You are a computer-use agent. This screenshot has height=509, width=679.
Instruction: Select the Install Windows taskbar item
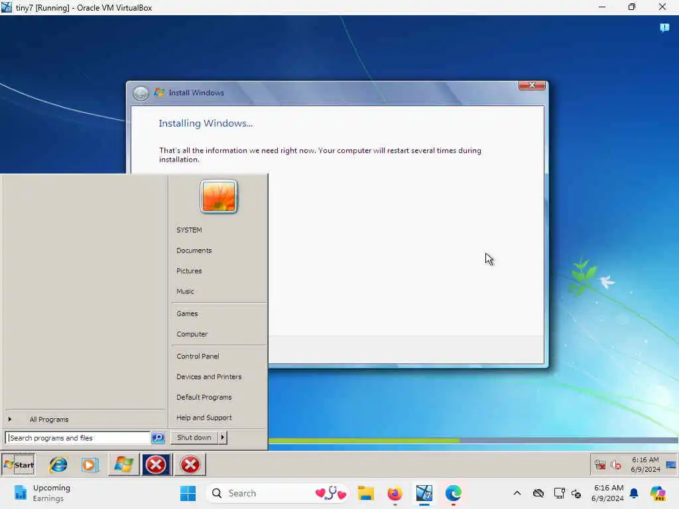pyautogui.click(x=123, y=465)
